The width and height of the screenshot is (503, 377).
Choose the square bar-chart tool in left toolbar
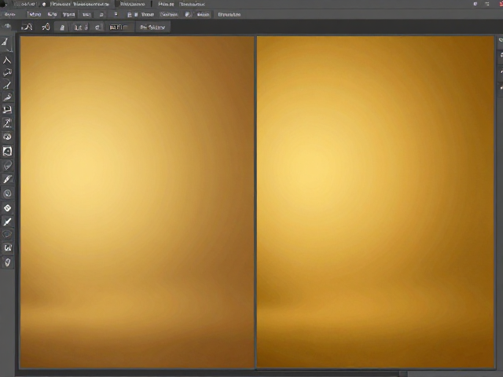[7, 248]
